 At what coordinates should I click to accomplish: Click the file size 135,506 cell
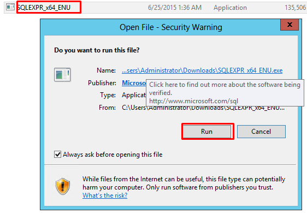tap(295, 8)
